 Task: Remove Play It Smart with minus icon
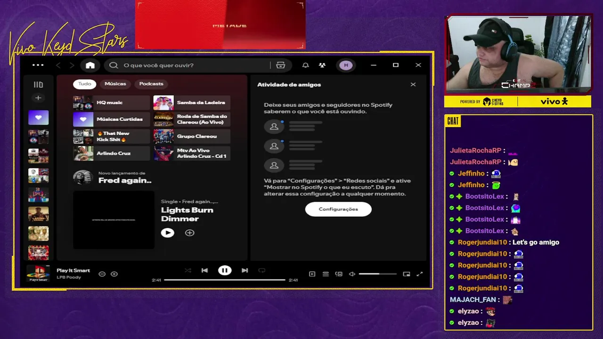[x=102, y=274]
